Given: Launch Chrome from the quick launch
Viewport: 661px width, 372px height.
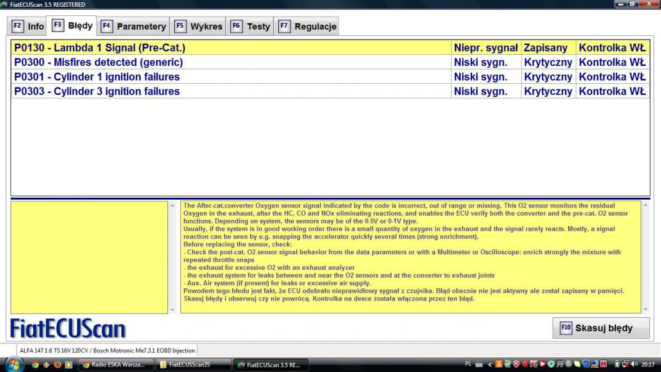Looking at the screenshot, I should point(36,365).
